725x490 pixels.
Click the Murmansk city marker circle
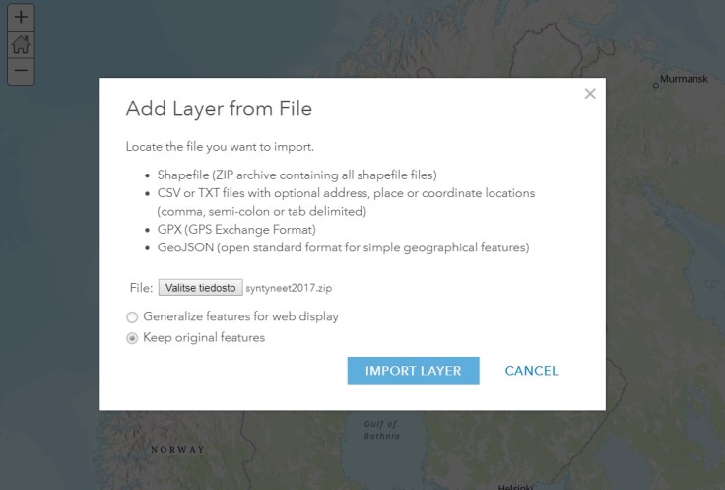655,86
